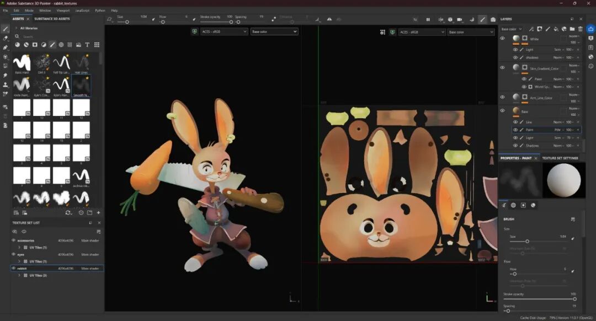The width and height of the screenshot is (596, 321).
Task: Add effect using wand icon in Layers
Action: (531, 29)
